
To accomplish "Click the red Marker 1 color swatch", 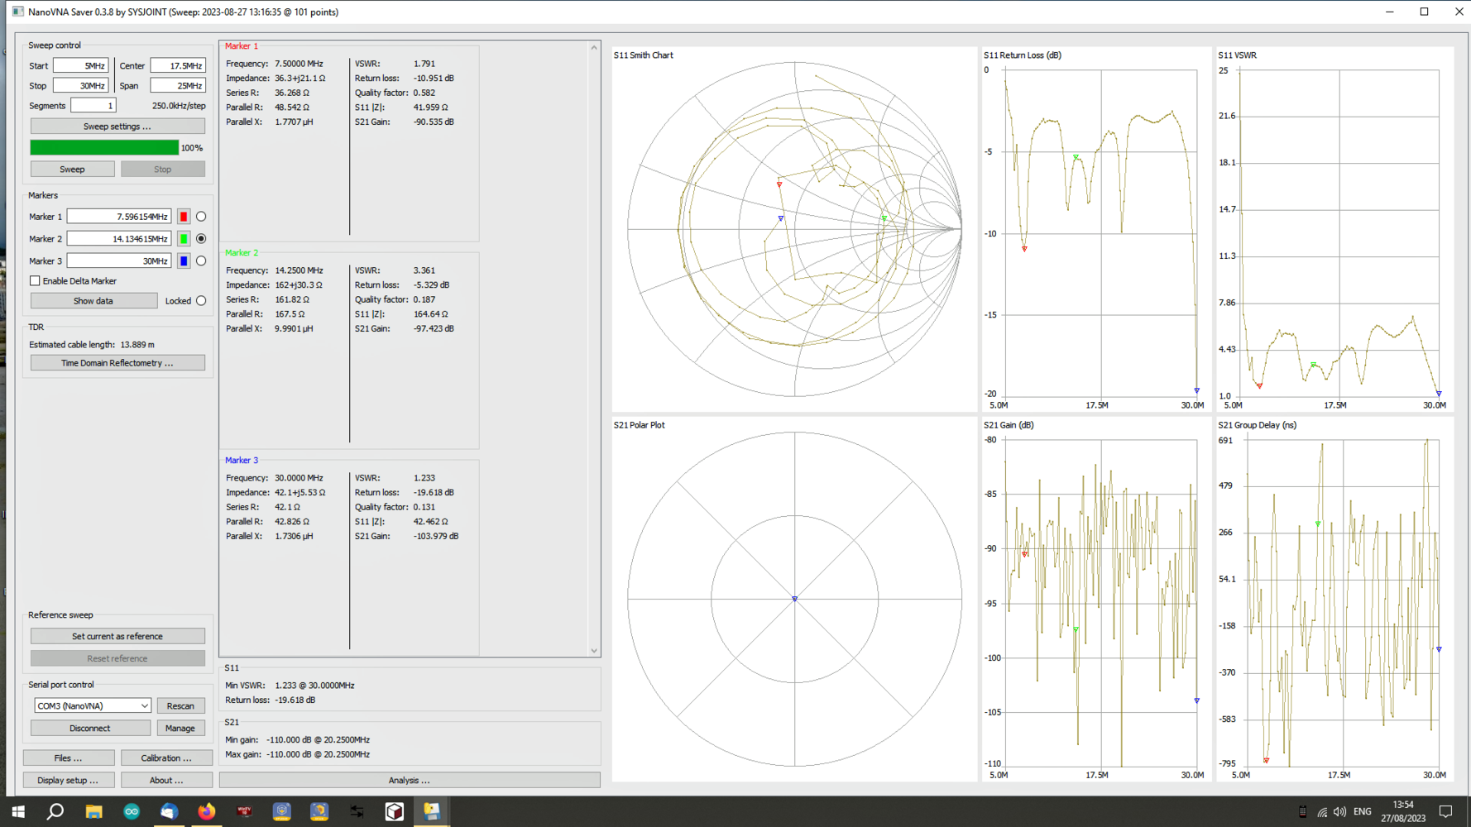I will (184, 217).
